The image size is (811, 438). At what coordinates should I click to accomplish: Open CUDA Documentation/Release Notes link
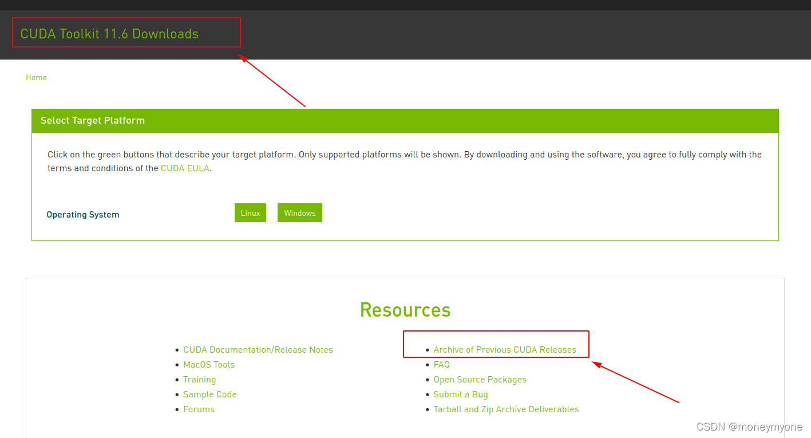click(258, 350)
